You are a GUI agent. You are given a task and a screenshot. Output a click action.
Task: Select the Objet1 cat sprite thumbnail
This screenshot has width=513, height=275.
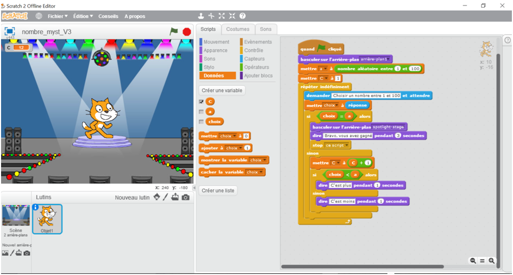[x=47, y=219]
